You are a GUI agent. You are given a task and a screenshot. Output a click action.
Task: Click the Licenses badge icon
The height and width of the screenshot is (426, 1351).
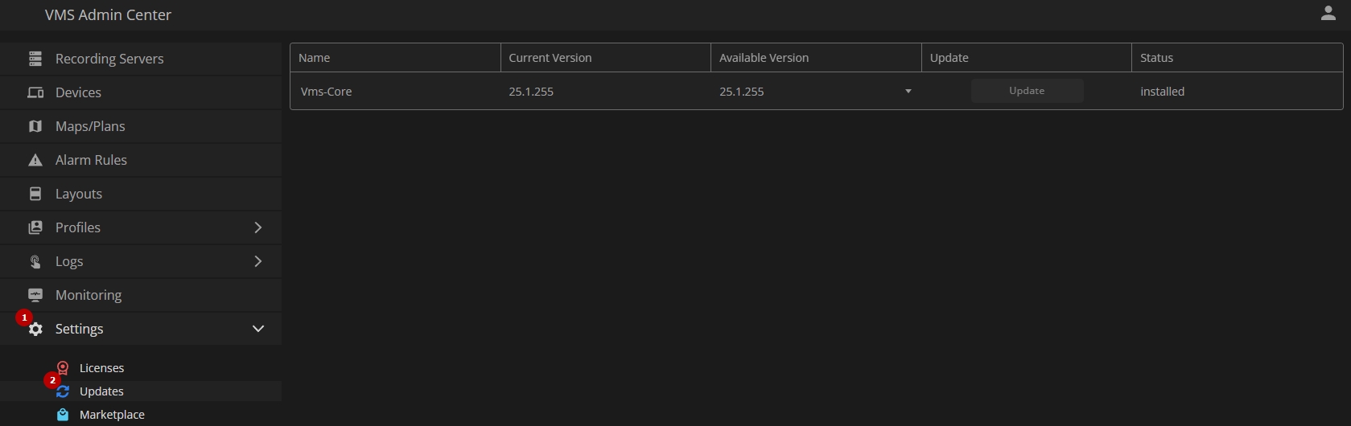tap(63, 368)
